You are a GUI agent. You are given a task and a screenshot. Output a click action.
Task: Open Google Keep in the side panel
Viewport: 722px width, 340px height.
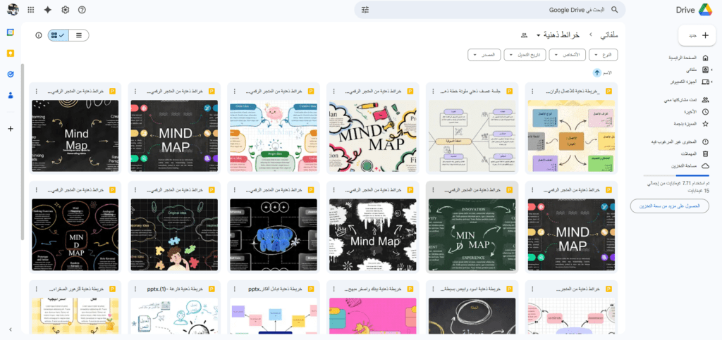coord(11,53)
